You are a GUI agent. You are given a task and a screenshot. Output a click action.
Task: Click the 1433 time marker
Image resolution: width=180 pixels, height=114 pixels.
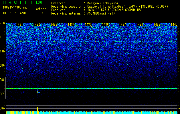(x=54, y=24)
